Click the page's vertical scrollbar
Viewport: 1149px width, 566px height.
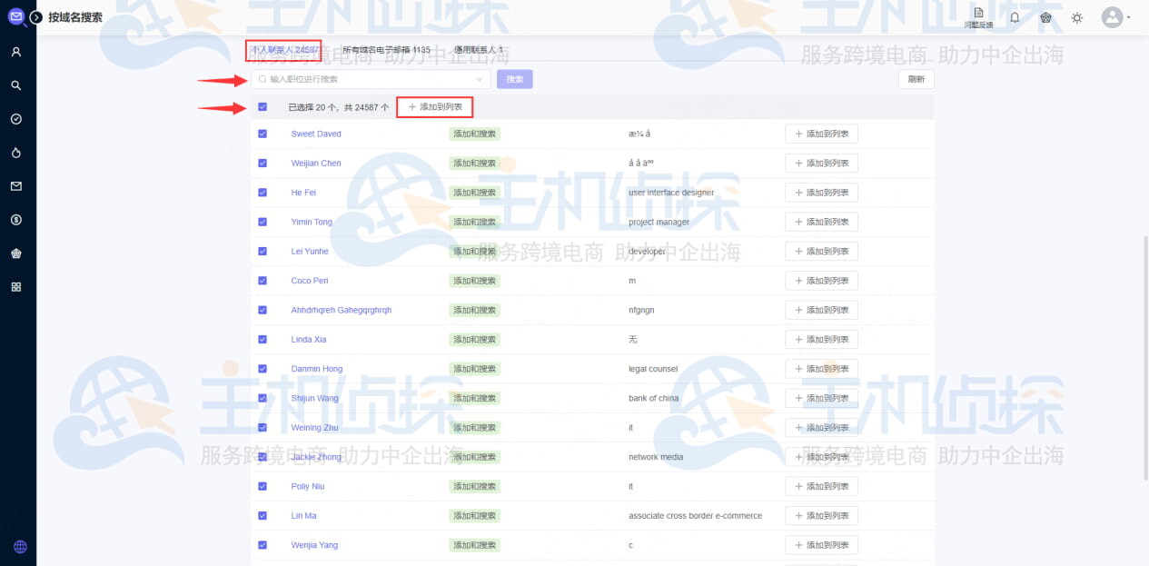[x=1144, y=354]
